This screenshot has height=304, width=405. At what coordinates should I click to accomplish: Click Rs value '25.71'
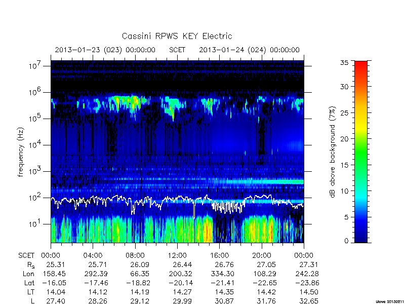(97, 264)
